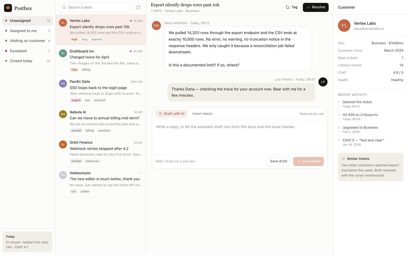This screenshot has width=408, height=255.
Task: Click the Postbox logo icon
Action: [x=8, y=8]
